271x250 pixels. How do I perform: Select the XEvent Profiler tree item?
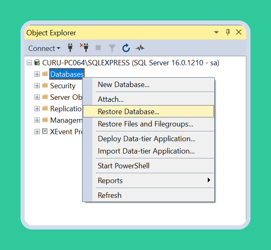[x=66, y=132]
